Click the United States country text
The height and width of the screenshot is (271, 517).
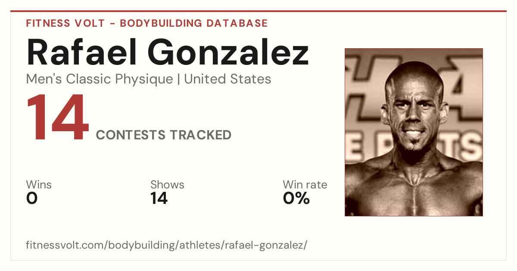(x=227, y=79)
